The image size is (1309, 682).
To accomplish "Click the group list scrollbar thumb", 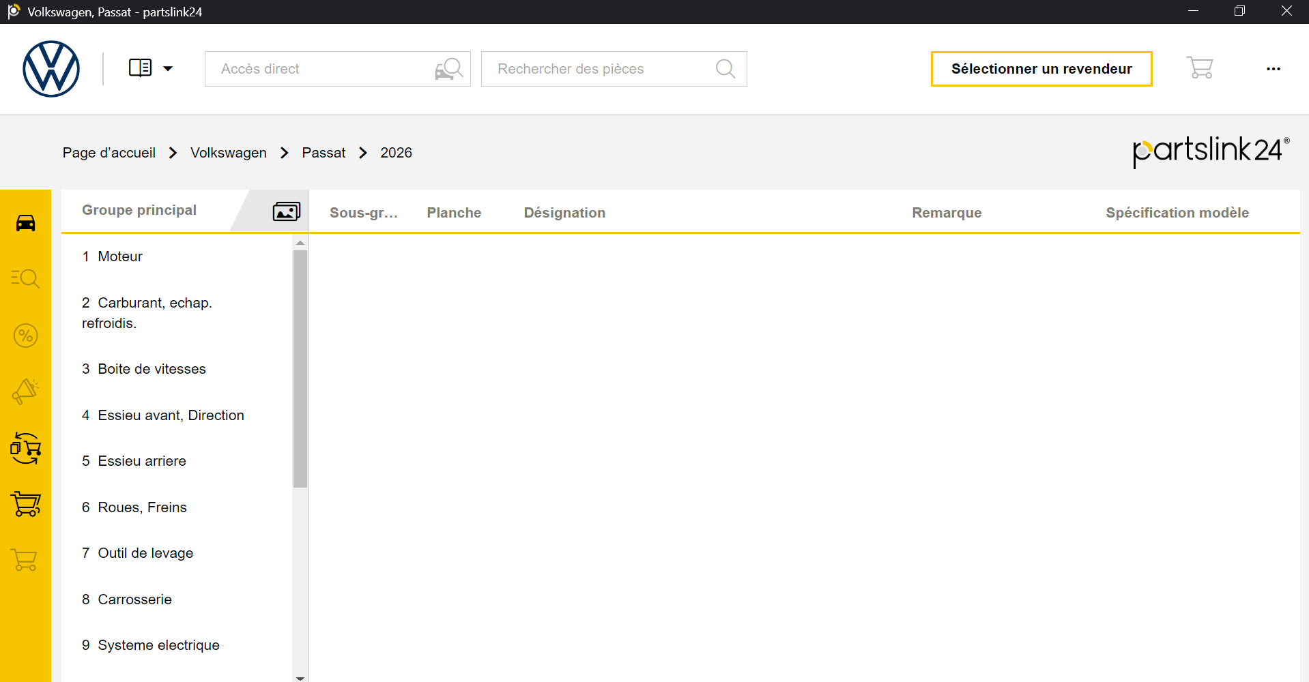I will click(x=300, y=369).
